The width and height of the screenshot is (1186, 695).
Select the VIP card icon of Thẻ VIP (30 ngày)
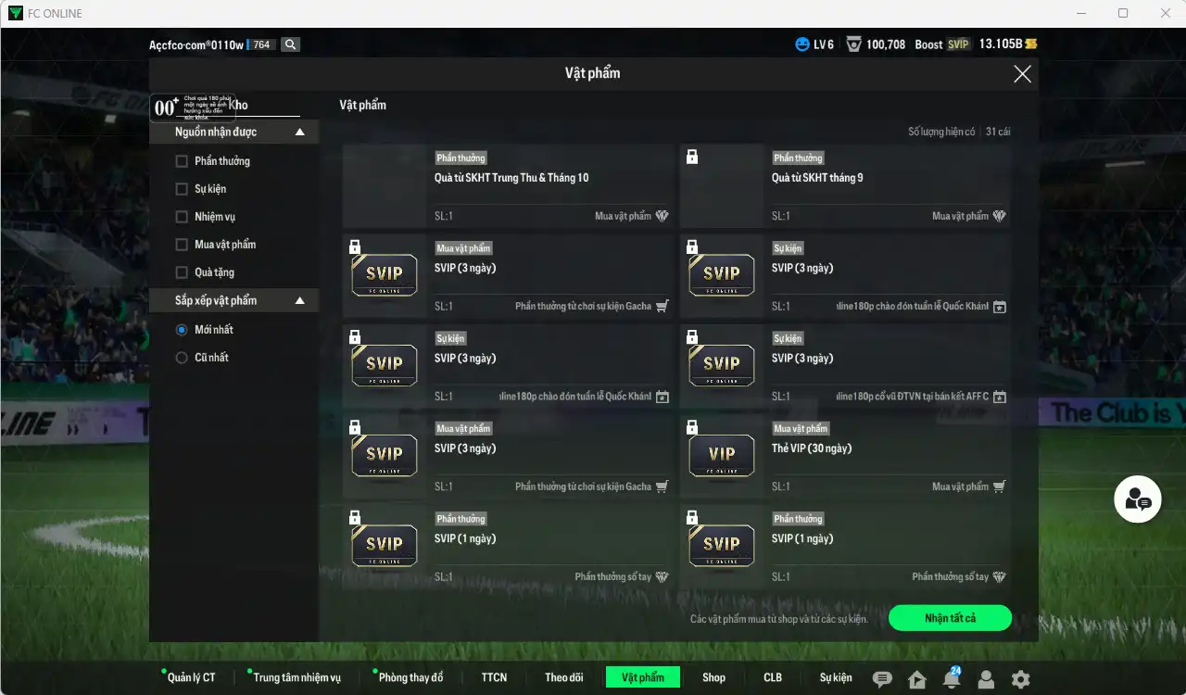[722, 454]
